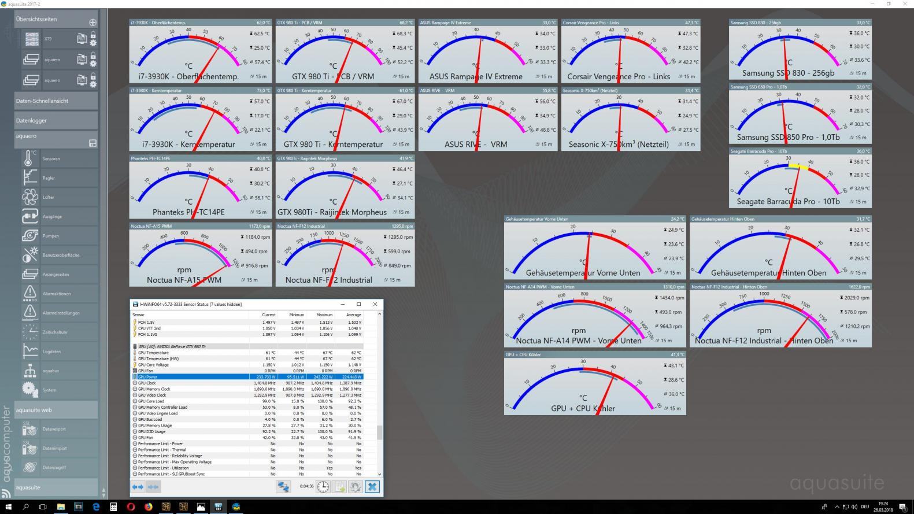Open the Logdaten chart page
The height and width of the screenshot is (514, 914).
60,352
